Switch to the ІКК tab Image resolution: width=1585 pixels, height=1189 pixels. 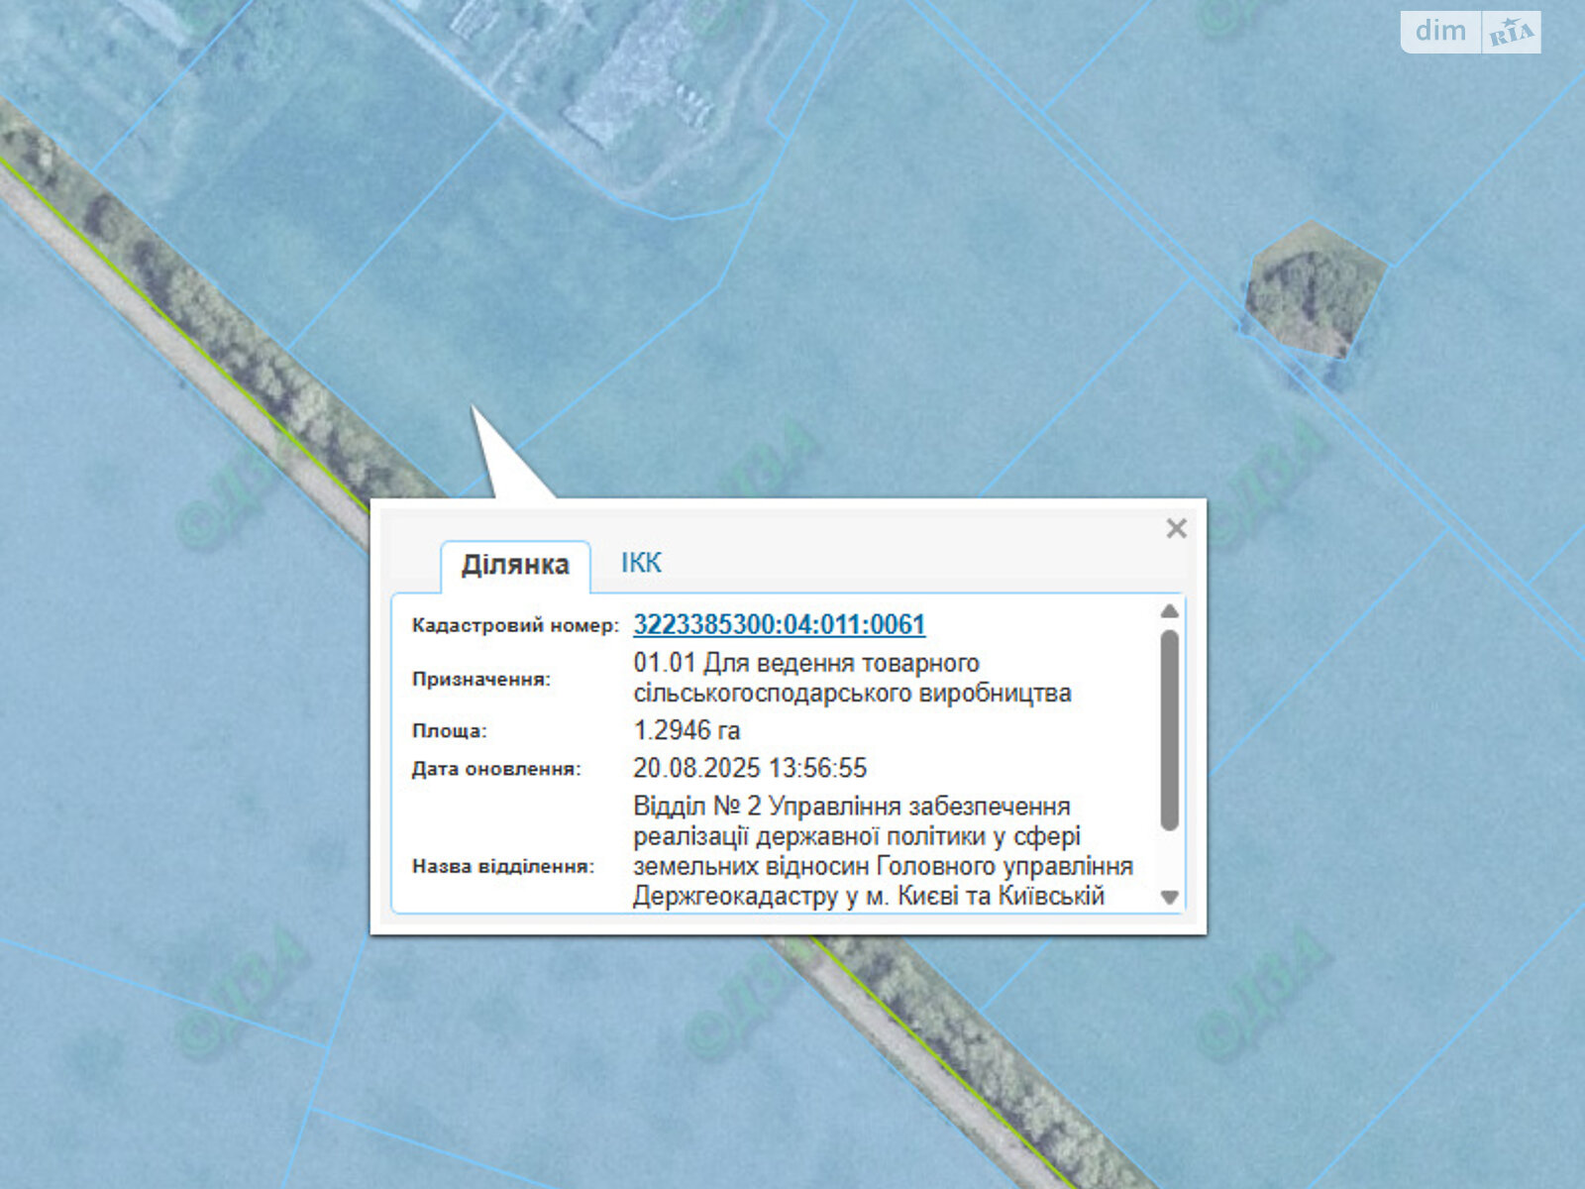(x=641, y=563)
